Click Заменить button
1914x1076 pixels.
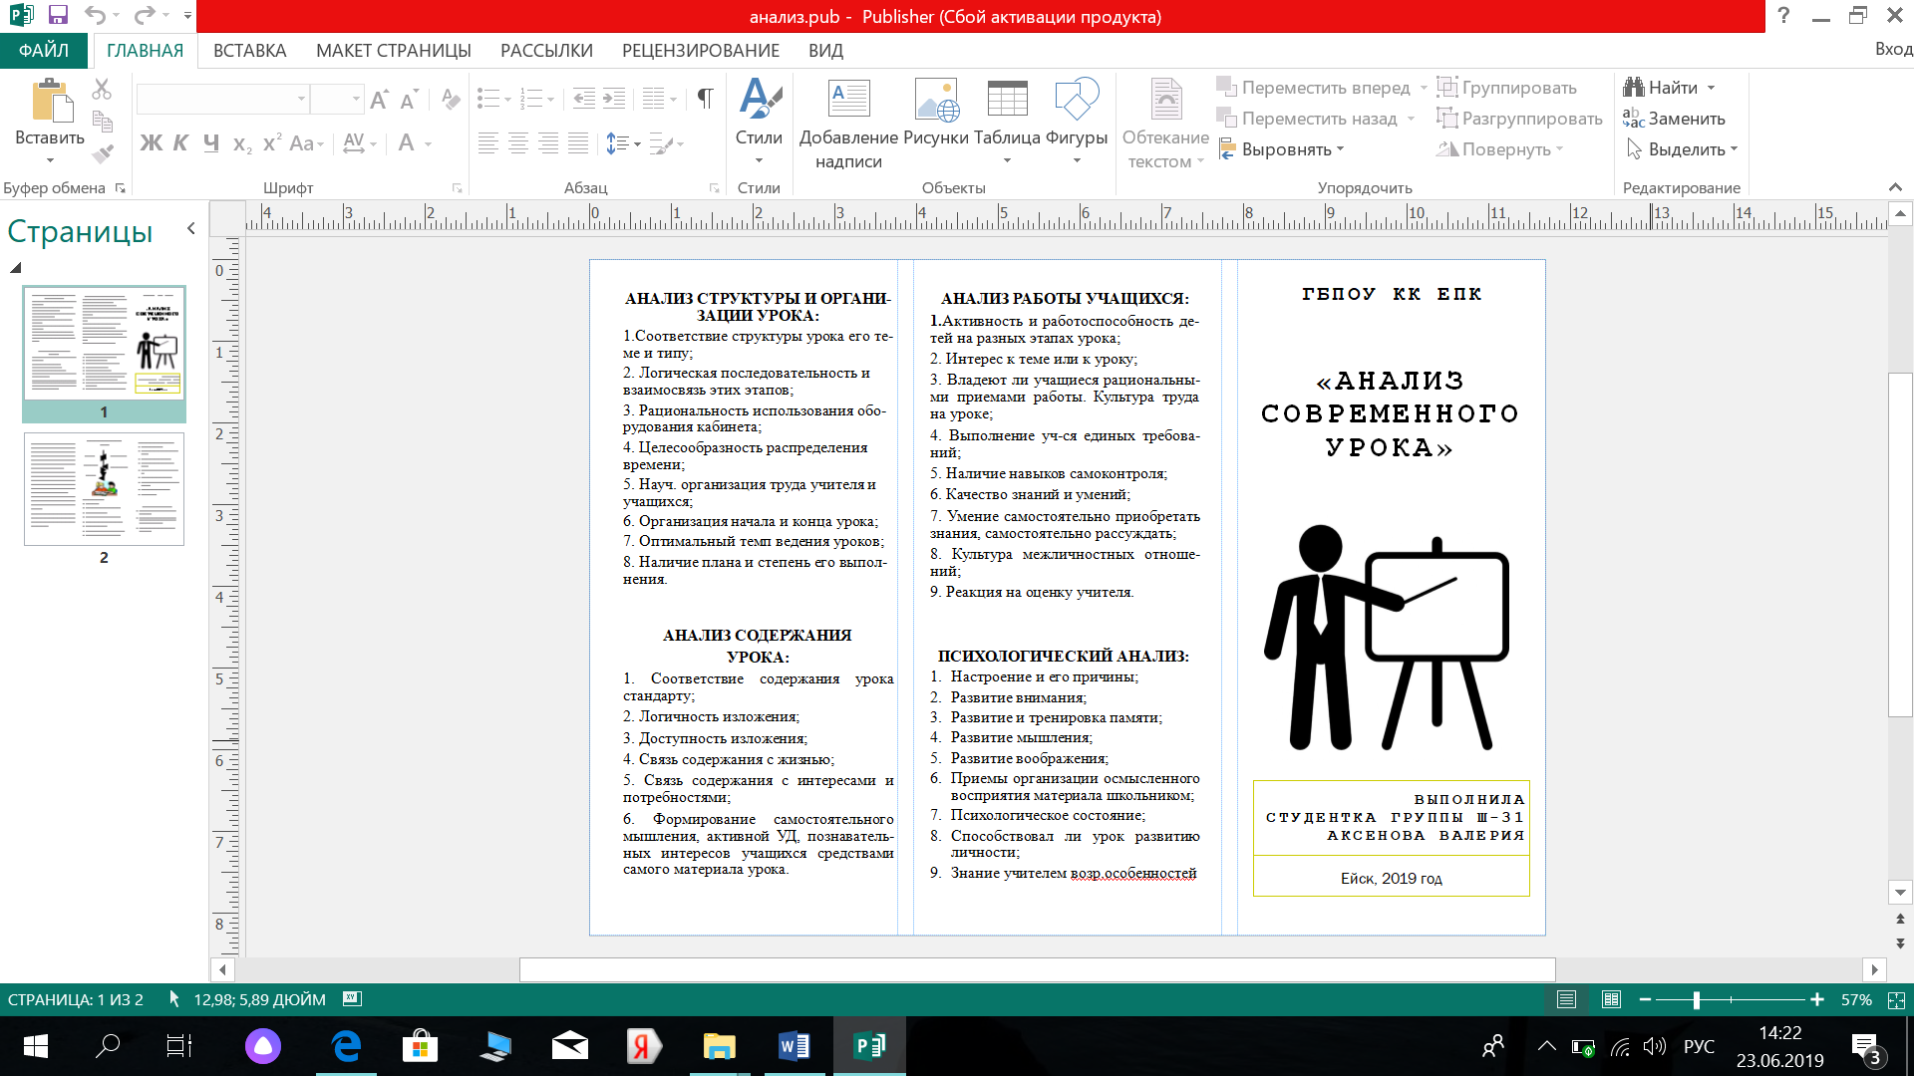click(1675, 119)
